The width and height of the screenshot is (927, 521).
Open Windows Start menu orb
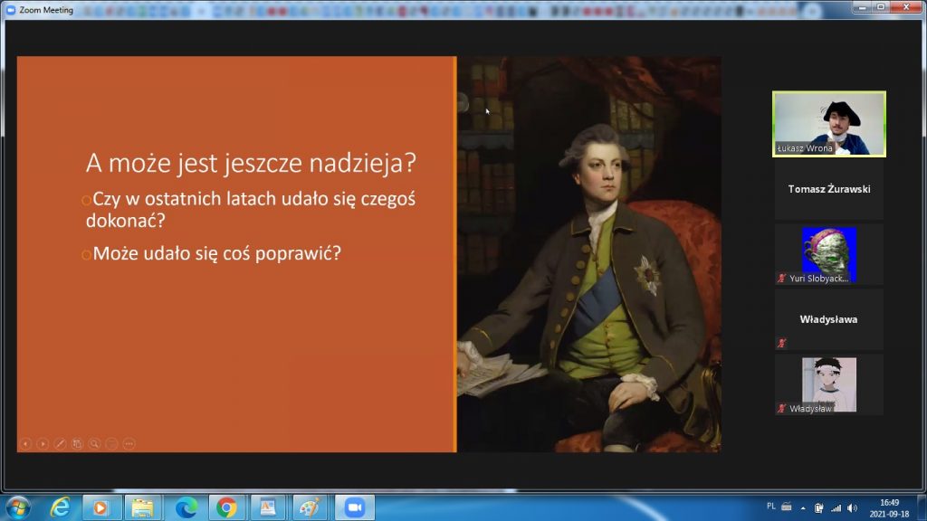pyautogui.click(x=18, y=507)
